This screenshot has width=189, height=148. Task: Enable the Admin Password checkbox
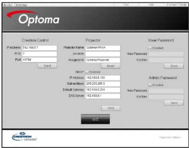(150, 85)
